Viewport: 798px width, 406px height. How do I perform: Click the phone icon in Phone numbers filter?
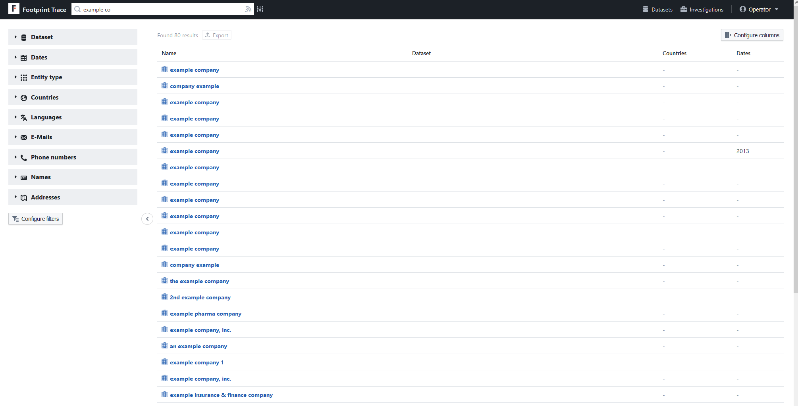tap(24, 157)
